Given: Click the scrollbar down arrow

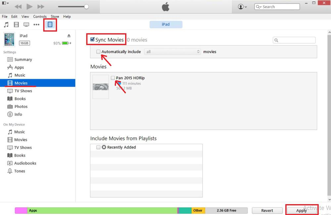Looking at the screenshot, I should (329, 199).
